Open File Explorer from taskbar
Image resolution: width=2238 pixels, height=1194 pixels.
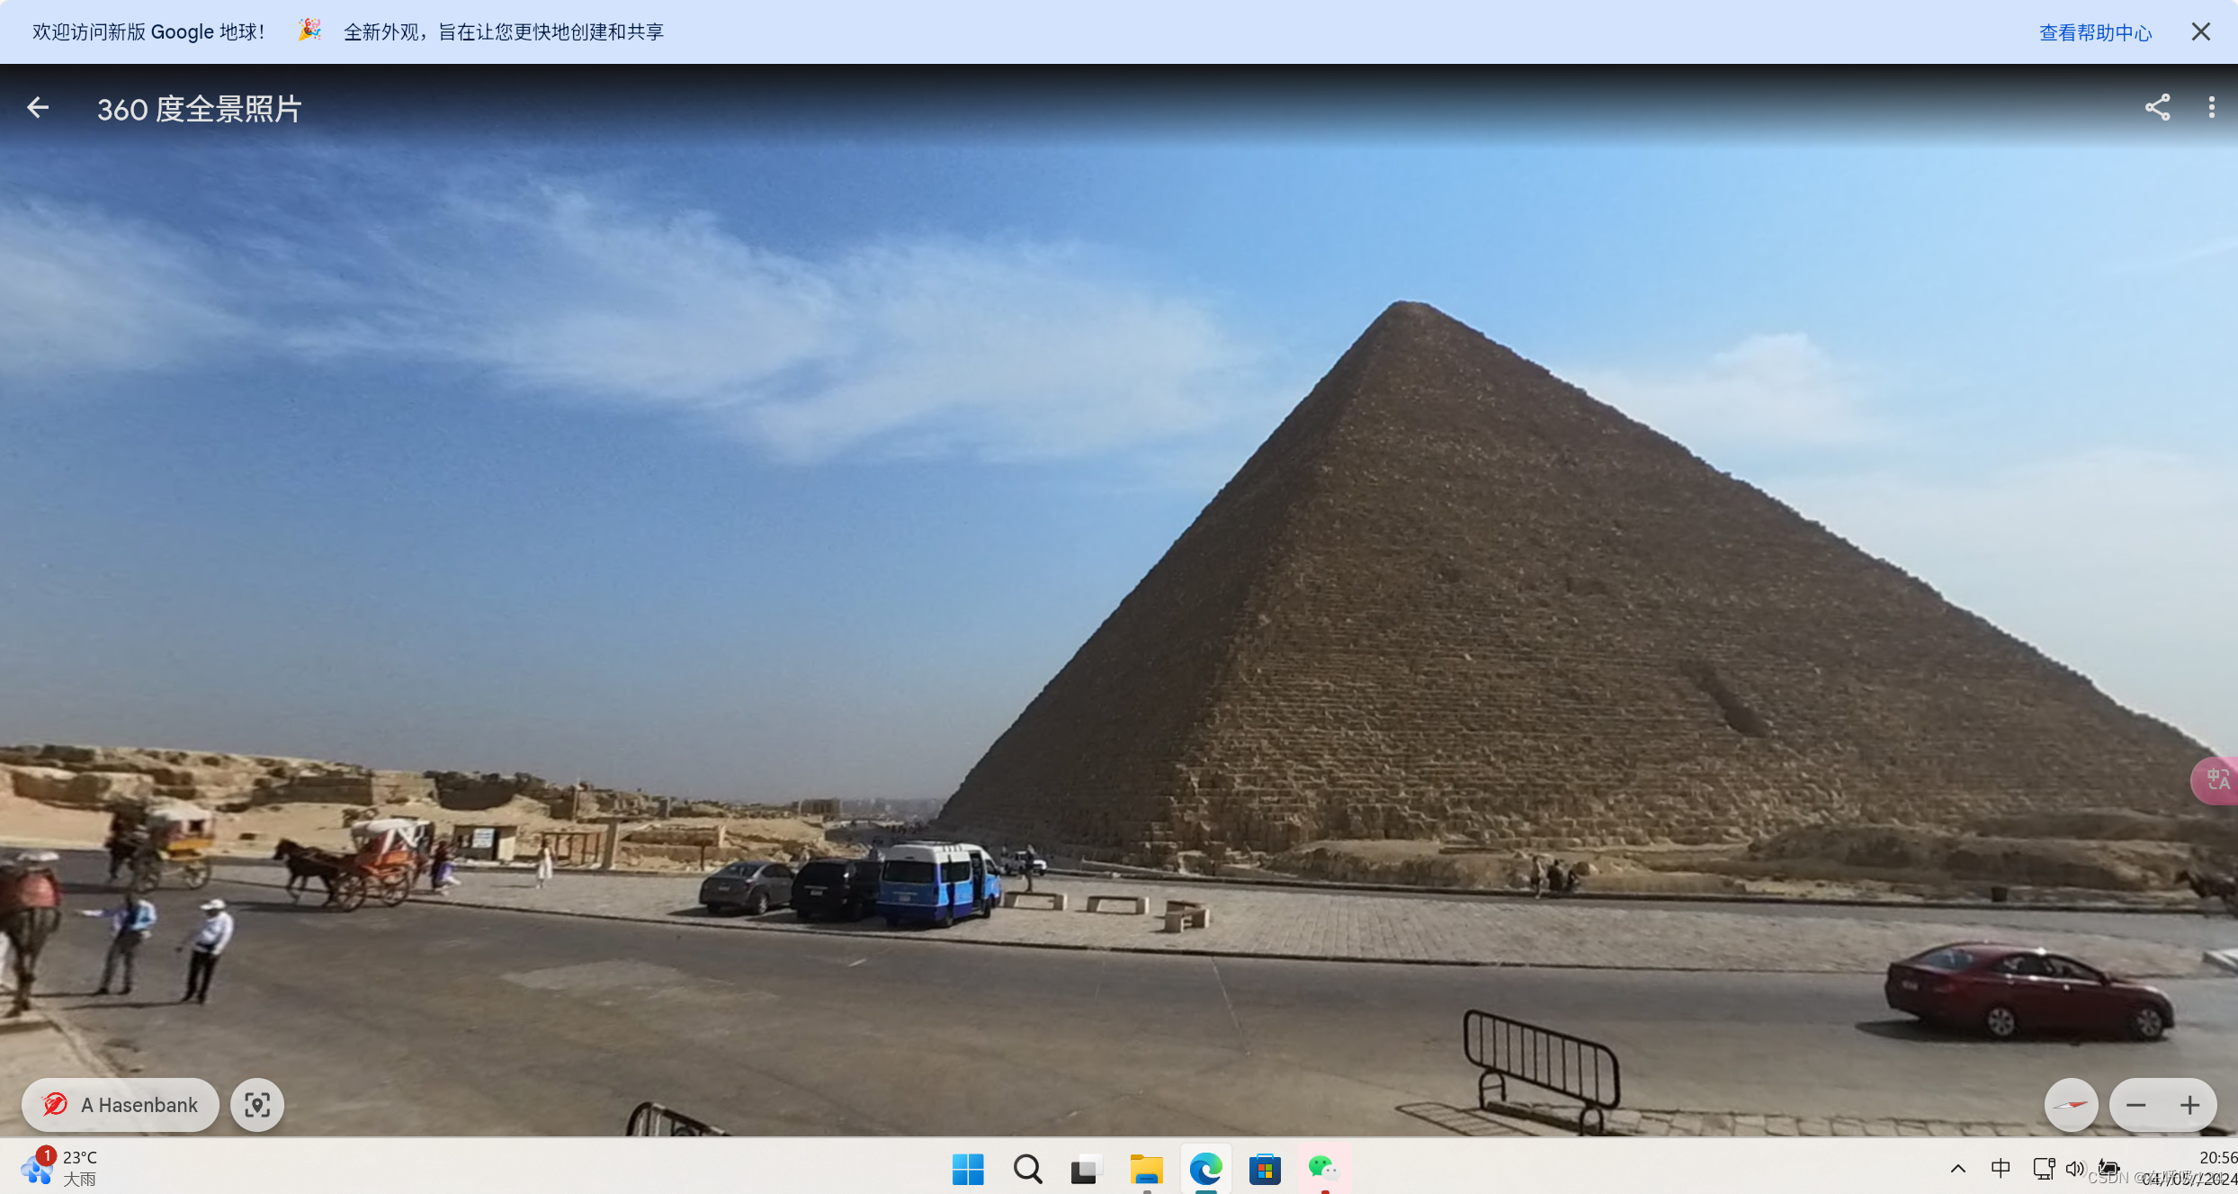coord(1146,1170)
